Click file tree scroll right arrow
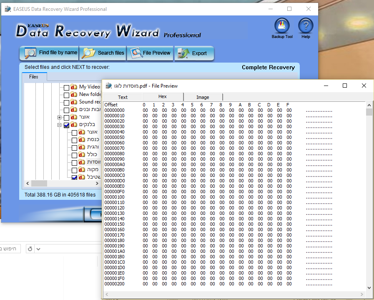The width and height of the screenshot is (374, 300). click(x=97, y=183)
